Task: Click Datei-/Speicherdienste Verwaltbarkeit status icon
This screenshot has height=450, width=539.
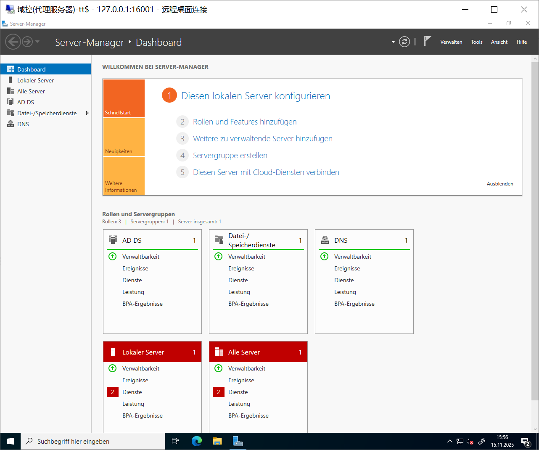Action: tap(219, 257)
